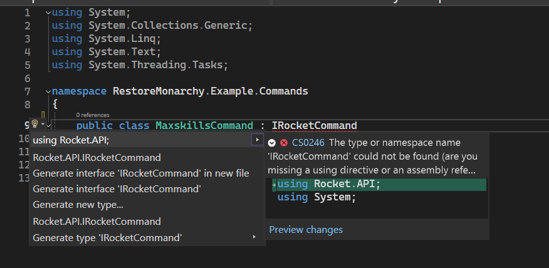Expand the 'using Rocket.API;' submenu arrow
Image resolution: width=549 pixels, height=268 pixels.
pos(256,139)
